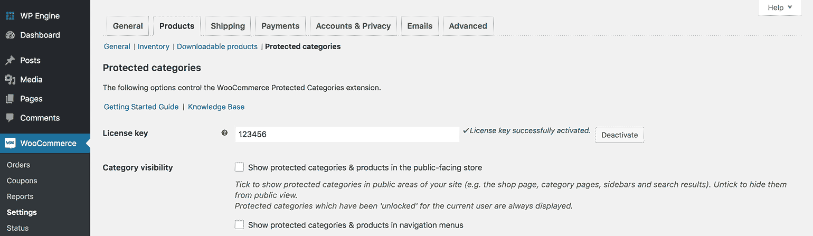This screenshot has height=236, width=813.
Task: Click into the License key text field
Action: (x=347, y=135)
